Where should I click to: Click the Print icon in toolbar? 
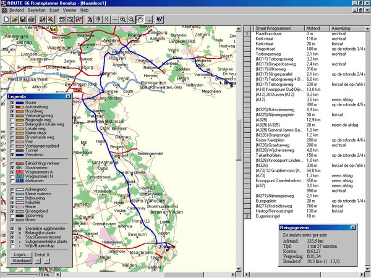[x=32, y=20]
